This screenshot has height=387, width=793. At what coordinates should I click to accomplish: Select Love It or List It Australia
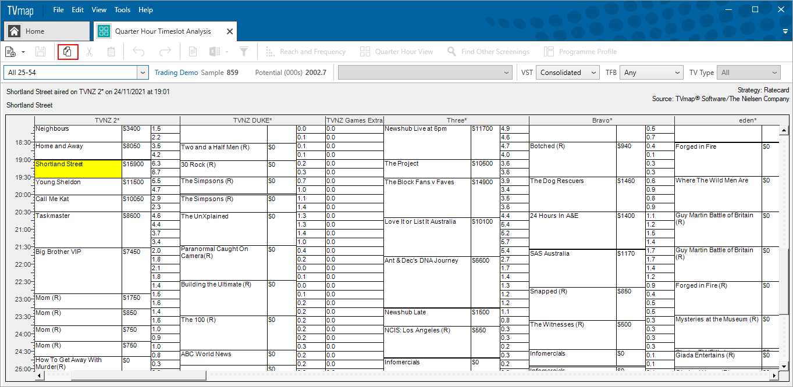click(x=427, y=237)
